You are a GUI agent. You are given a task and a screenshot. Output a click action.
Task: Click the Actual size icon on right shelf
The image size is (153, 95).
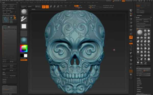(131, 23)
